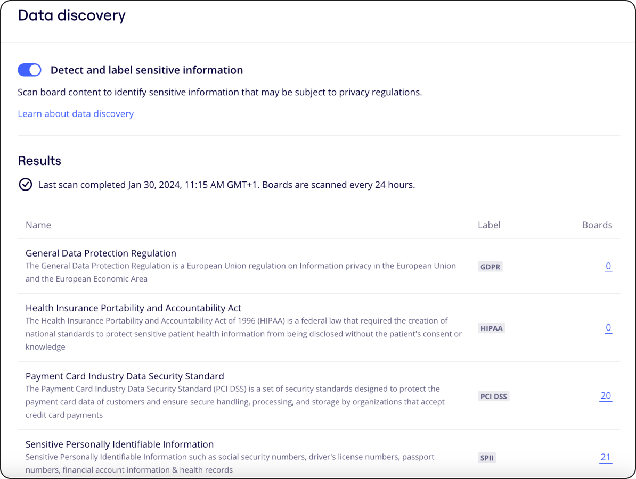
Task: View the 20 boards flagged for PCI DSS
Action: [x=606, y=395]
